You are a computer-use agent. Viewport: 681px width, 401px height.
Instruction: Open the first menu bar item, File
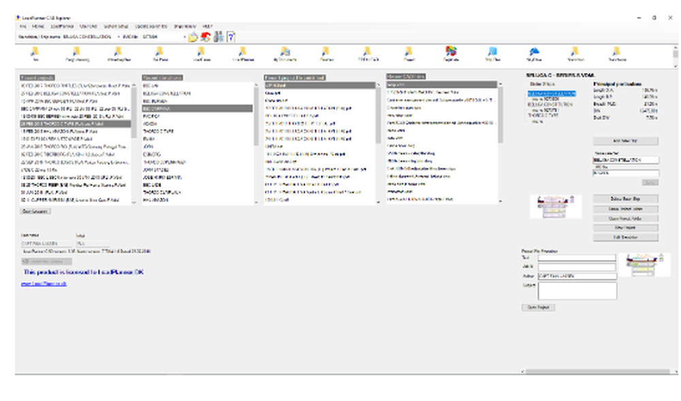point(23,27)
